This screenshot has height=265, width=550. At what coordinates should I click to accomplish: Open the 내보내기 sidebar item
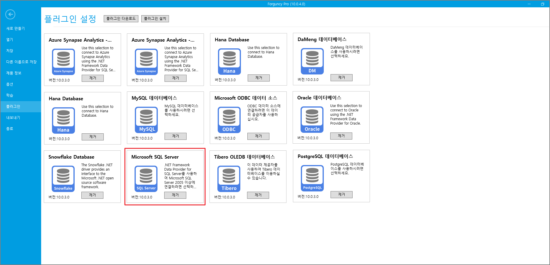point(13,118)
